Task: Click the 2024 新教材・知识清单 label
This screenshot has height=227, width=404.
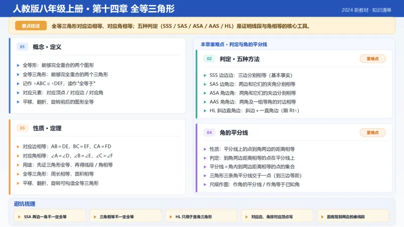Action: coord(367,10)
